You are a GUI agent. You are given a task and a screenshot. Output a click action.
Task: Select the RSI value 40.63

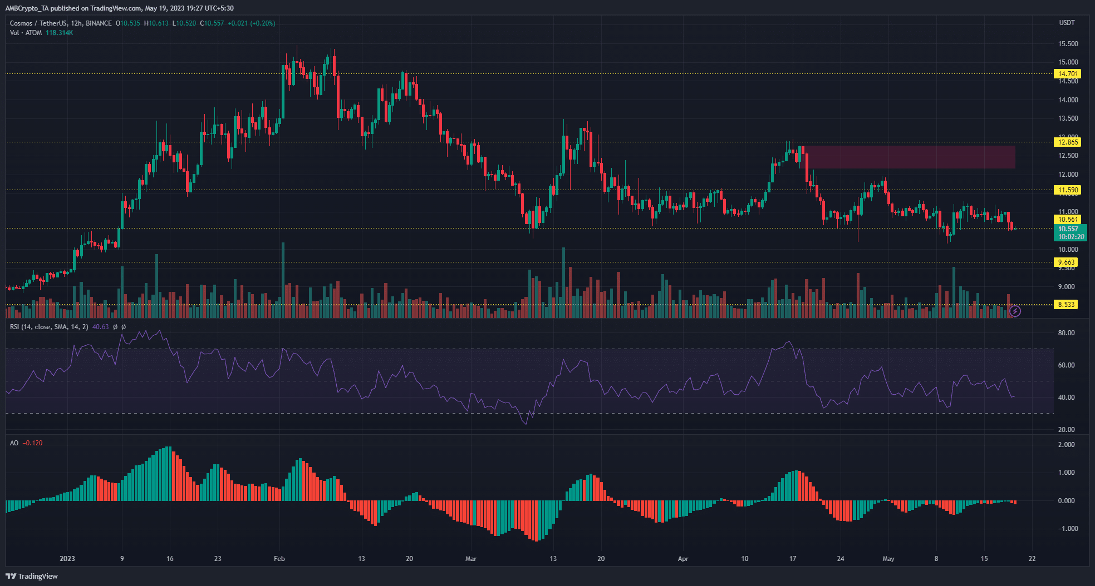100,327
